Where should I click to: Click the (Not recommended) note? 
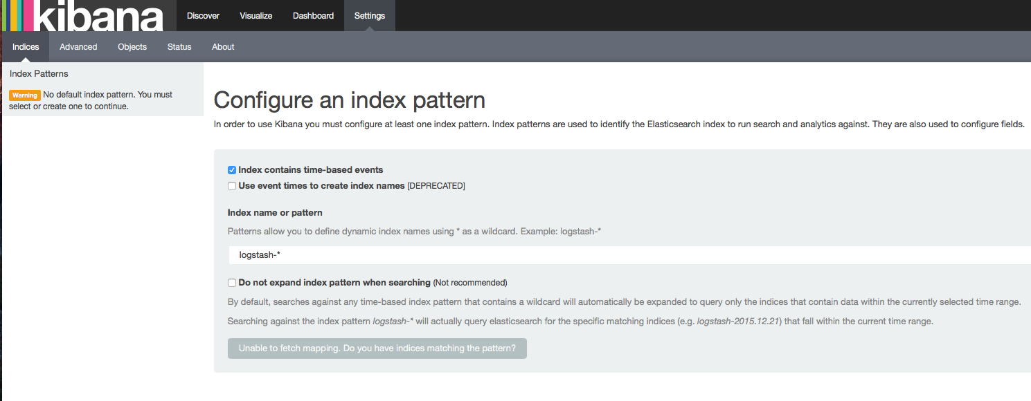[x=470, y=283]
